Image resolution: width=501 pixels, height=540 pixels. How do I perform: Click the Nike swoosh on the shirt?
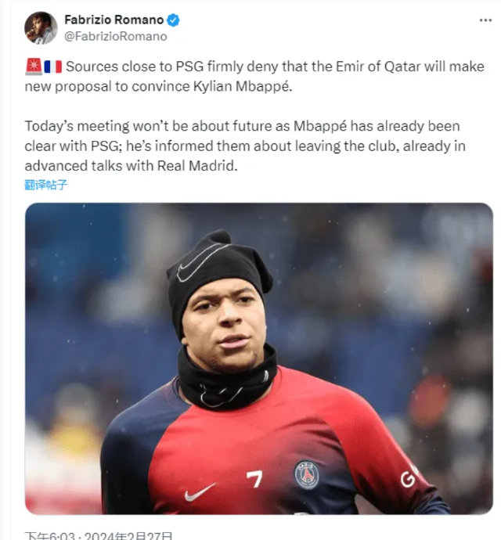[199, 492]
